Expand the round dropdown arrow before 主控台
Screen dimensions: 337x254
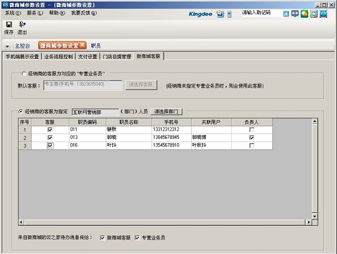coord(8,46)
